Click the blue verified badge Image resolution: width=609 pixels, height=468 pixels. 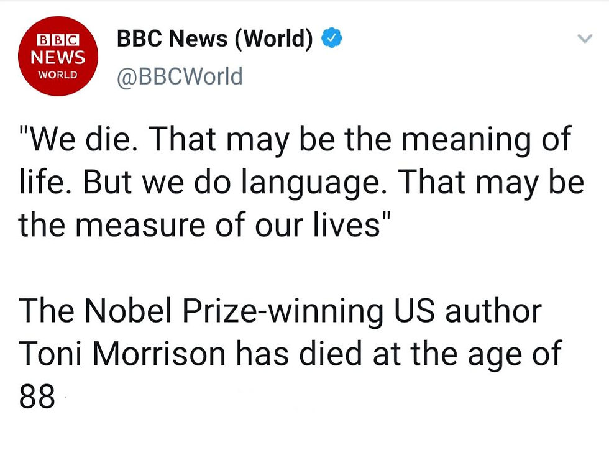click(331, 40)
